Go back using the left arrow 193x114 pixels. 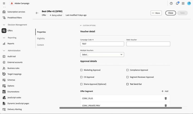click(37, 13)
